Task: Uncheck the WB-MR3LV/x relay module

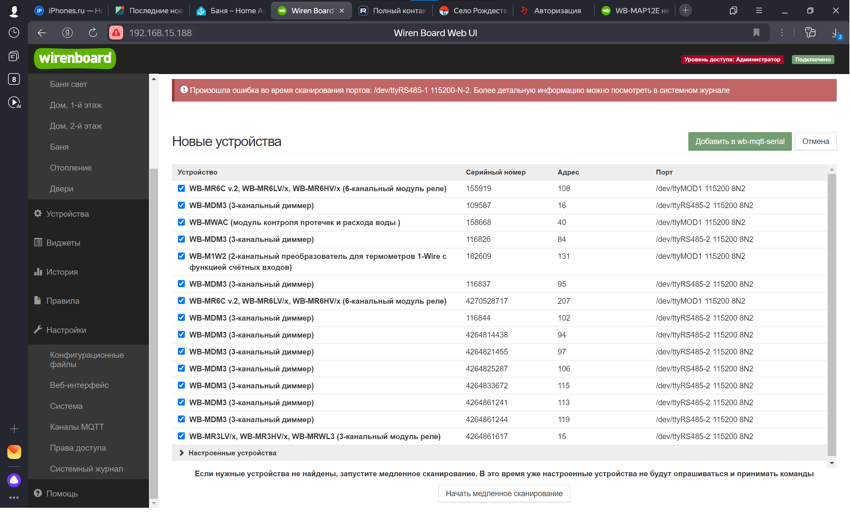Action: pyautogui.click(x=181, y=436)
